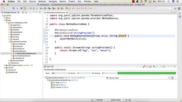The width and height of the screenshot is (182, 102).
Task: Collapse methodSourceTest(String) in JUnit results
Action: [47, 80]
